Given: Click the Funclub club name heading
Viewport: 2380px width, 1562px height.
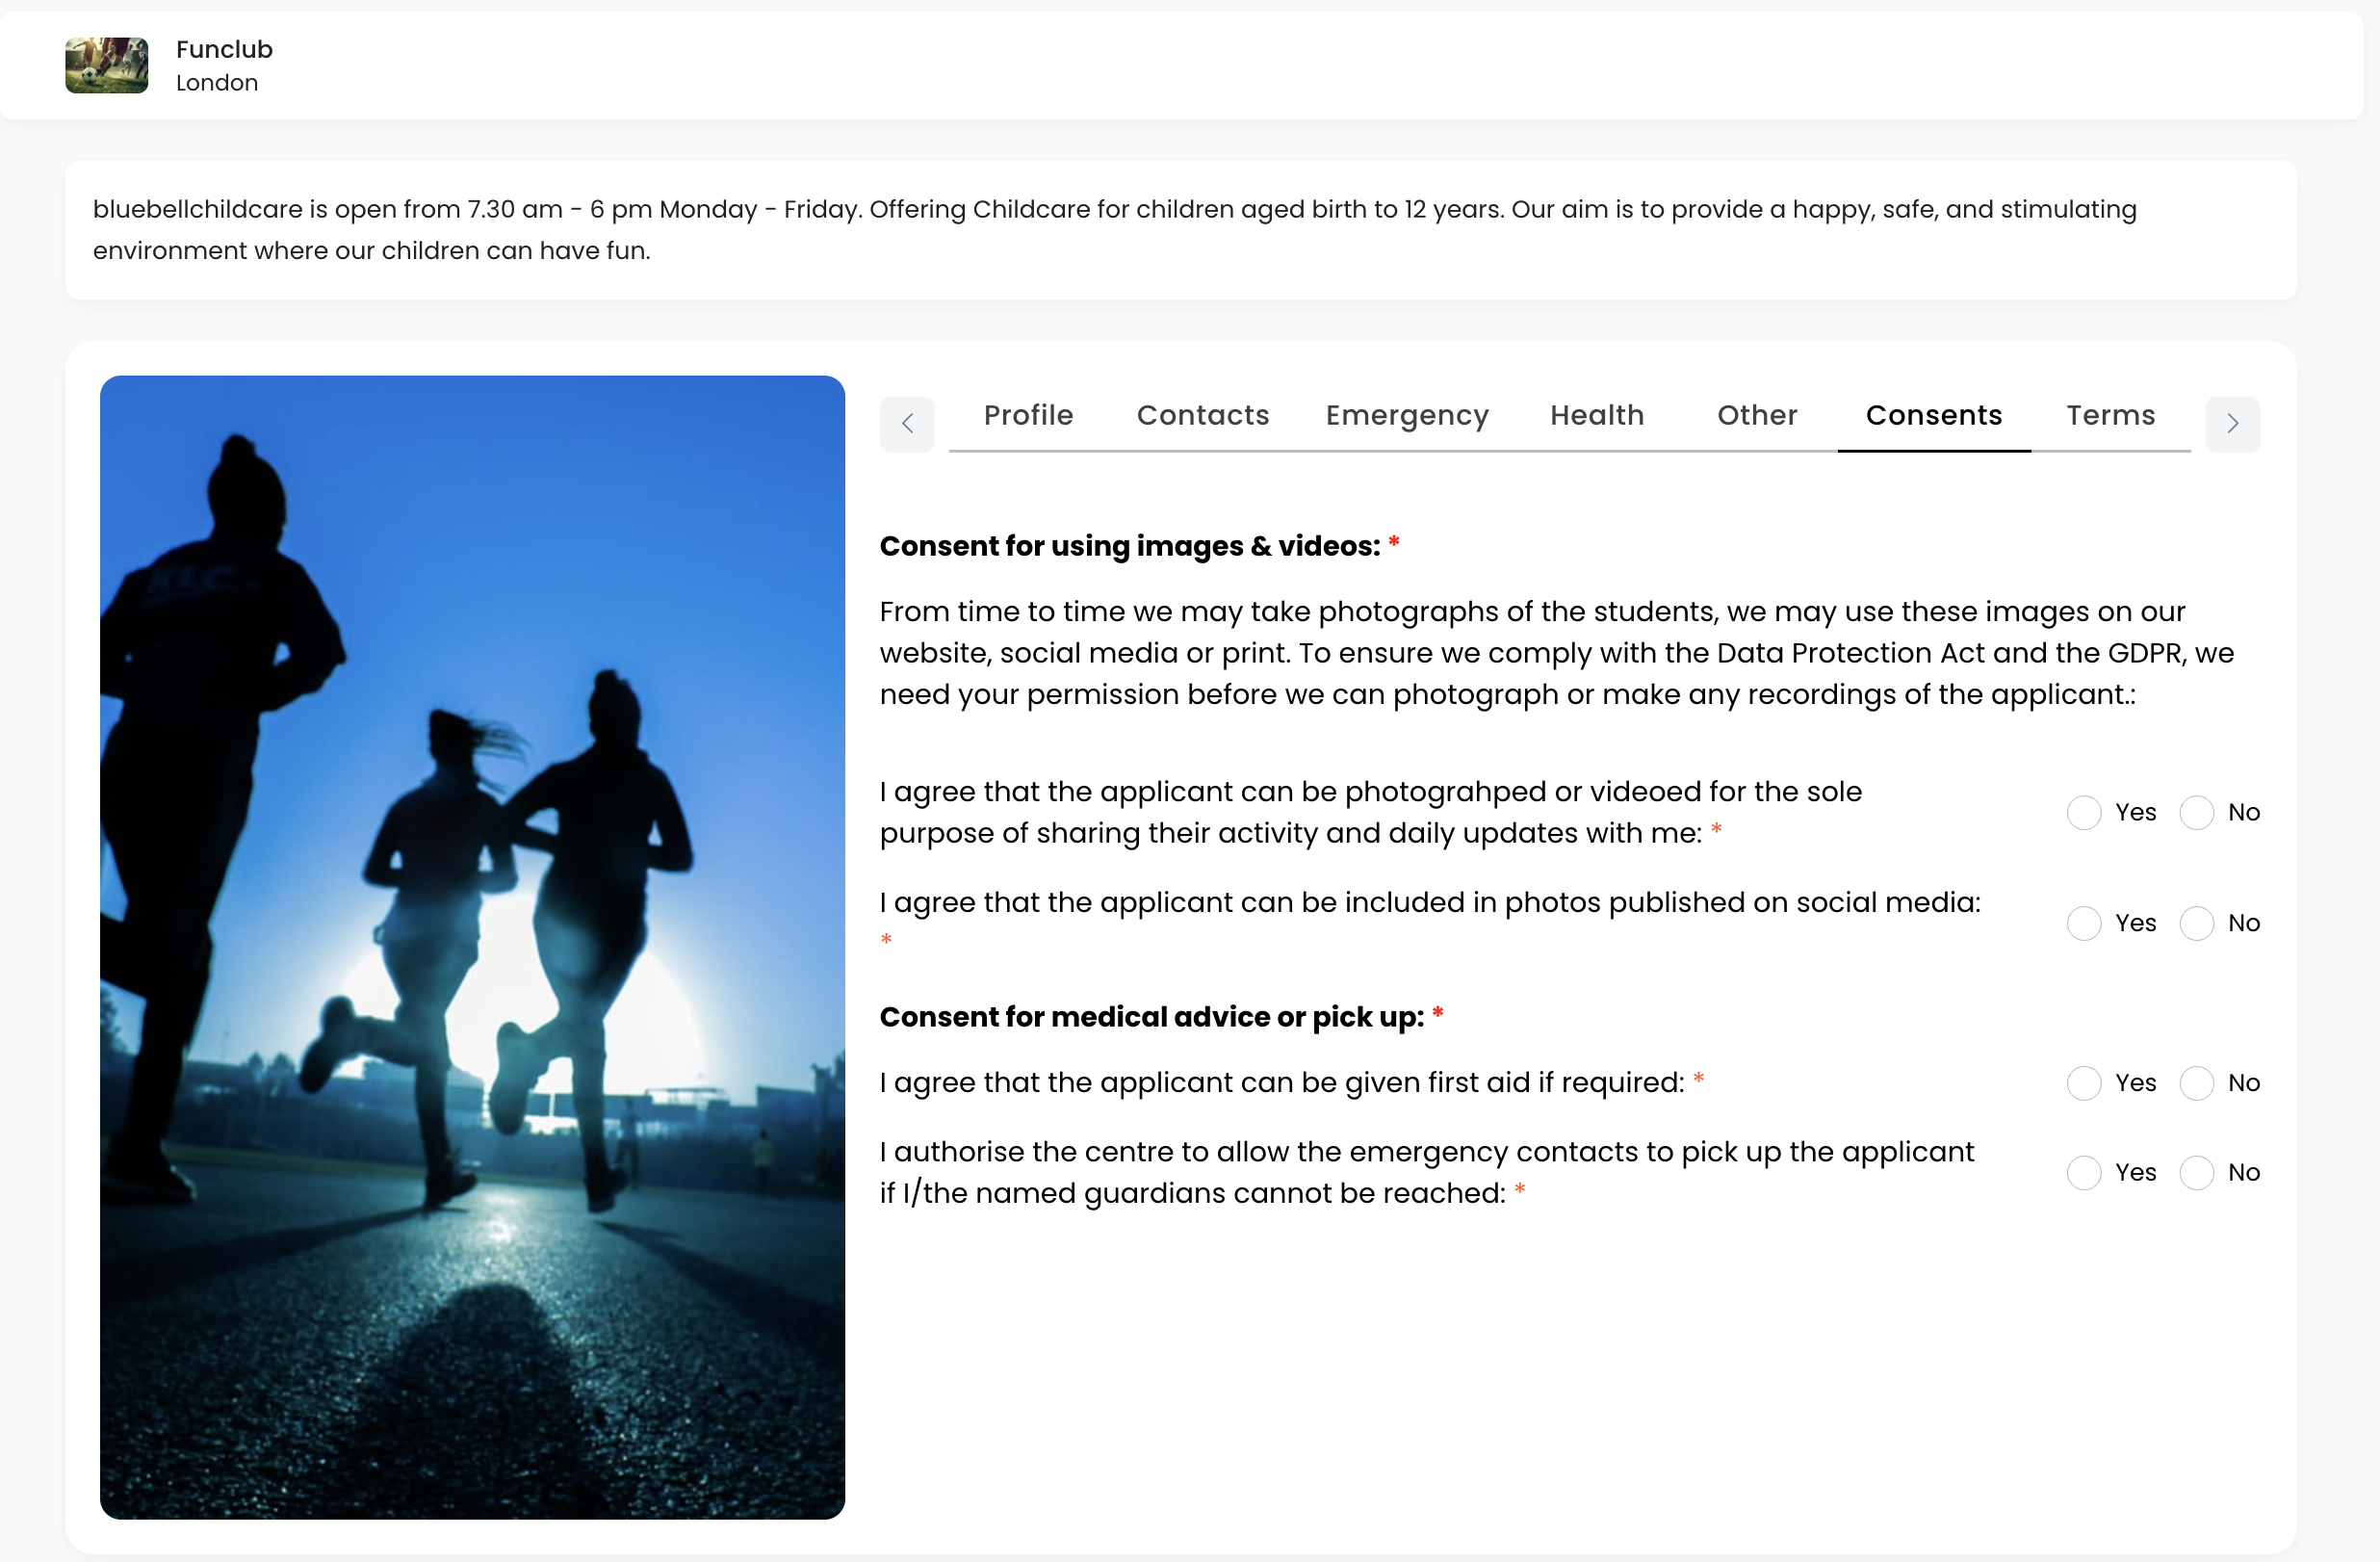Looking at the screenshot, I should pyautogui.click(x=224, y=49).
